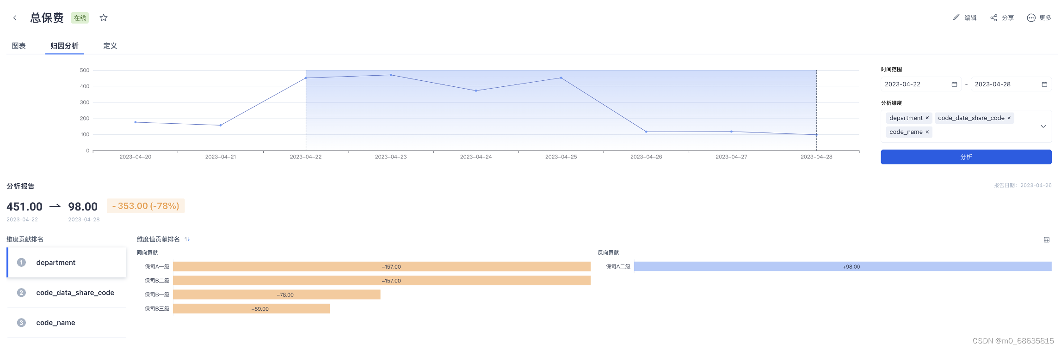1061x349 pixels.
Task: Toggle sort order of 维度值贡献排名
Action: (187, 239)
